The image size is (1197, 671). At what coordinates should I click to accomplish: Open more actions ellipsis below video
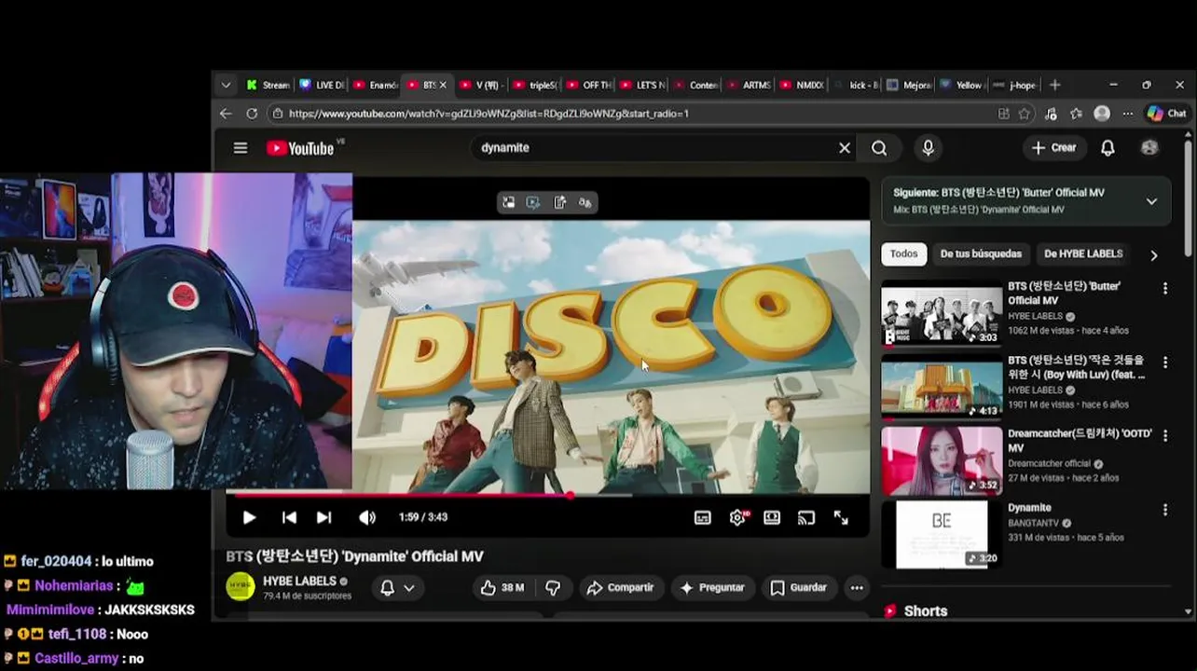[857, 588]
